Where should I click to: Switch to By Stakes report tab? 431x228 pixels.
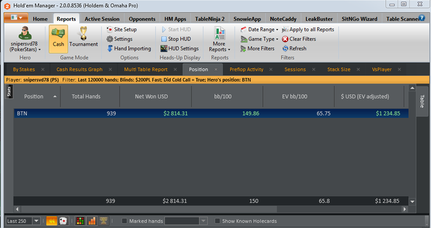point(24,70)
